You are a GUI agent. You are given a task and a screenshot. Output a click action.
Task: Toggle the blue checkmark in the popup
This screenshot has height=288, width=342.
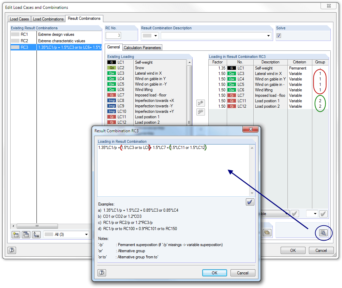250,202
